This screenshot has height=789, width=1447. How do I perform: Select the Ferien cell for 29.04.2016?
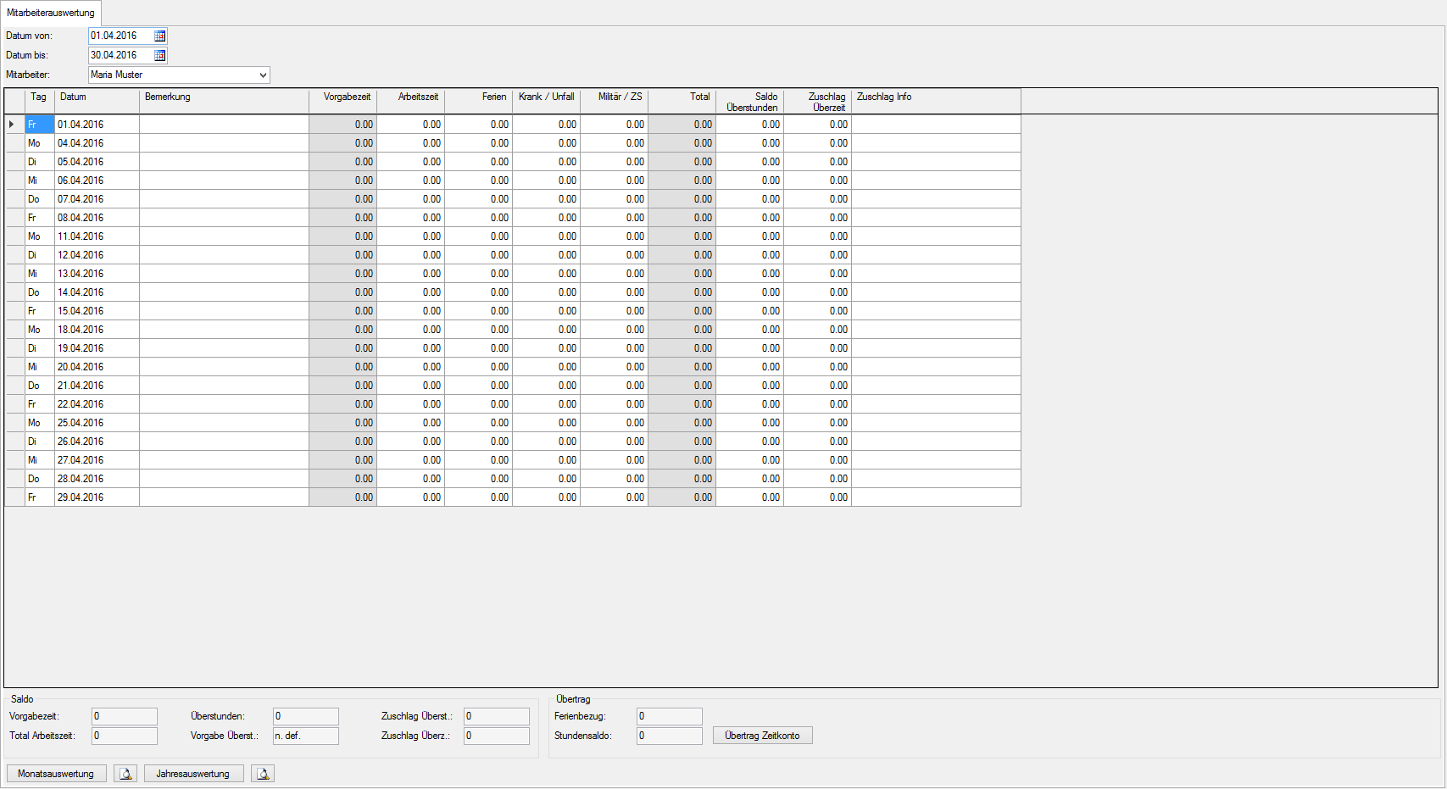click(x=478, y=497)
